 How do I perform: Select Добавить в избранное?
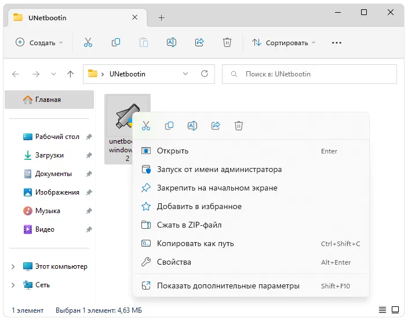(x=251, y=206)
